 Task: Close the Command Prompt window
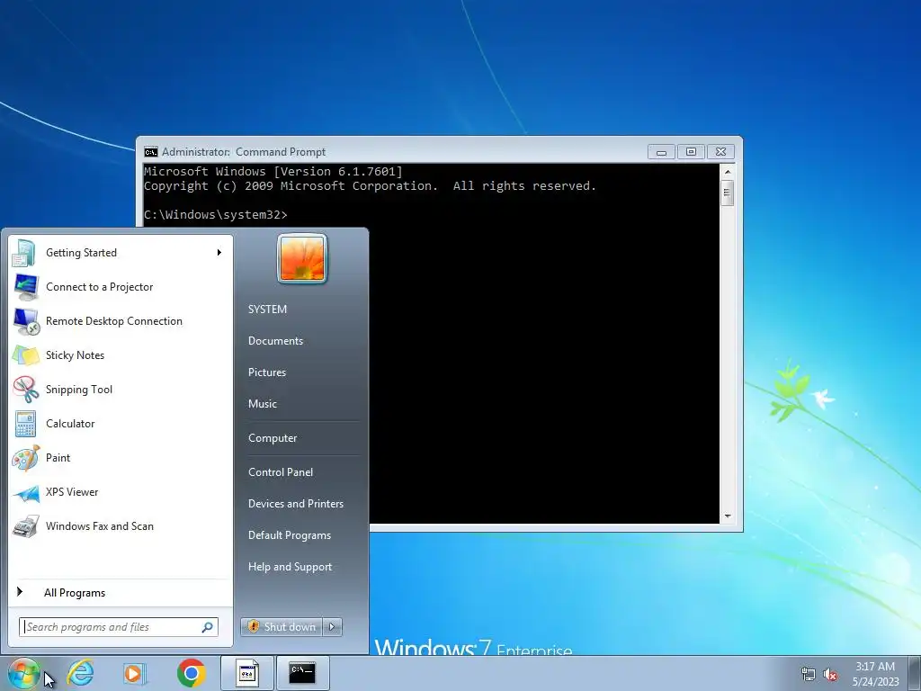(720, 152)
